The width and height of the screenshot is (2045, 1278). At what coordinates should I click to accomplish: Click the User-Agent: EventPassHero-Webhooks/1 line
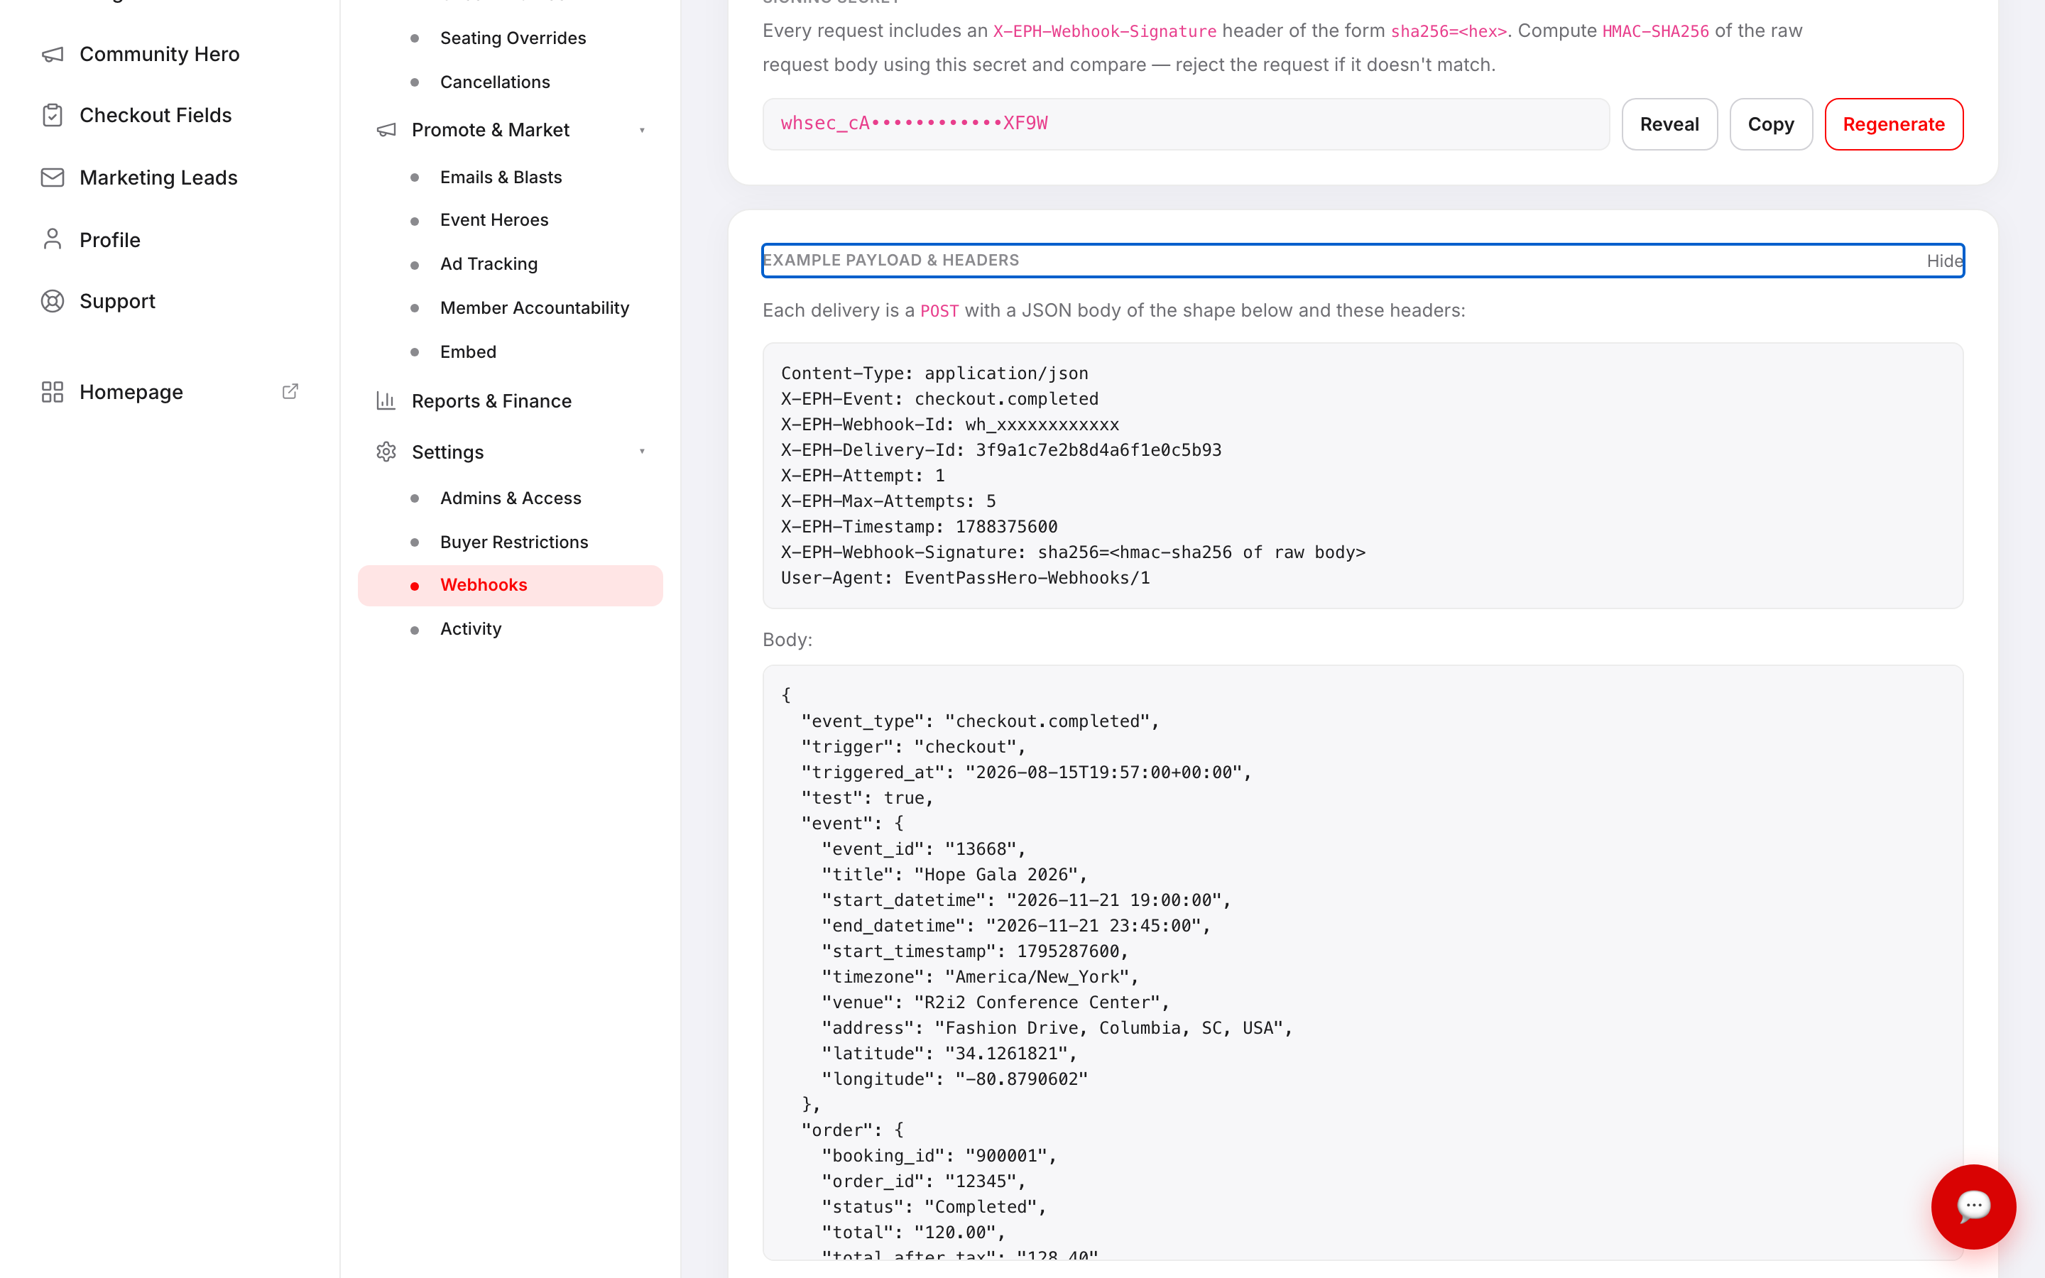pos(965,577)
